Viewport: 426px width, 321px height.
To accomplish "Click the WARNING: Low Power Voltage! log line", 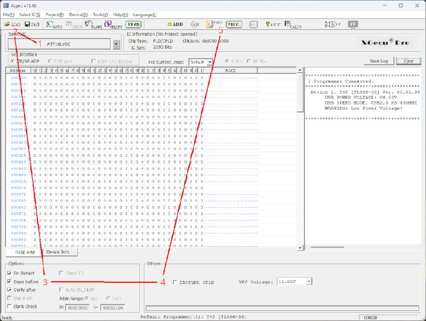I will (x=363, y=108).
